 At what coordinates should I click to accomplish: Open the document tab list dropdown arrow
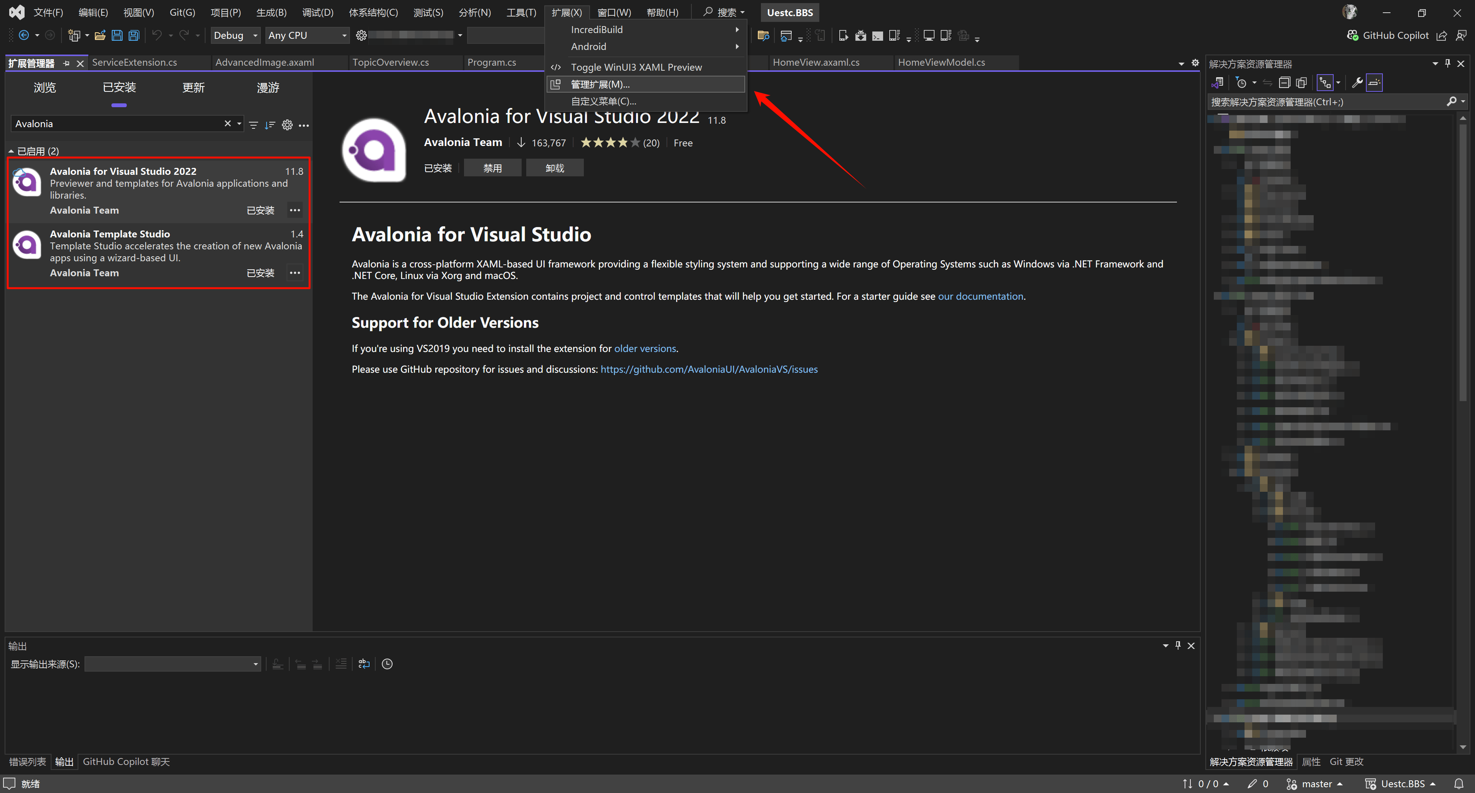(1181, 63)
